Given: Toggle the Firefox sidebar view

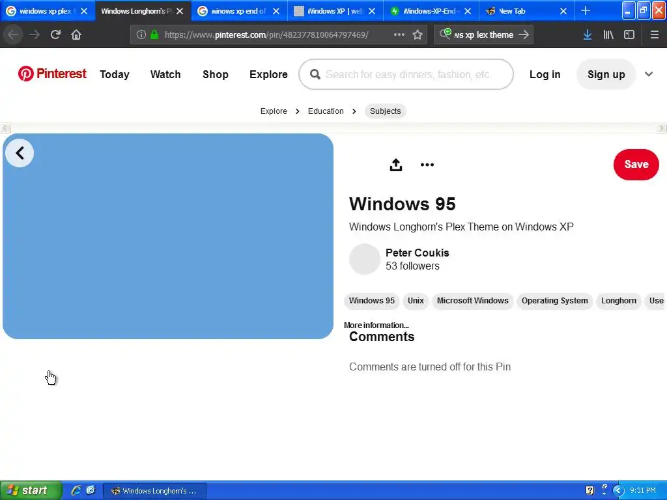Looking at the screenshot, I should tap(629, 35).
